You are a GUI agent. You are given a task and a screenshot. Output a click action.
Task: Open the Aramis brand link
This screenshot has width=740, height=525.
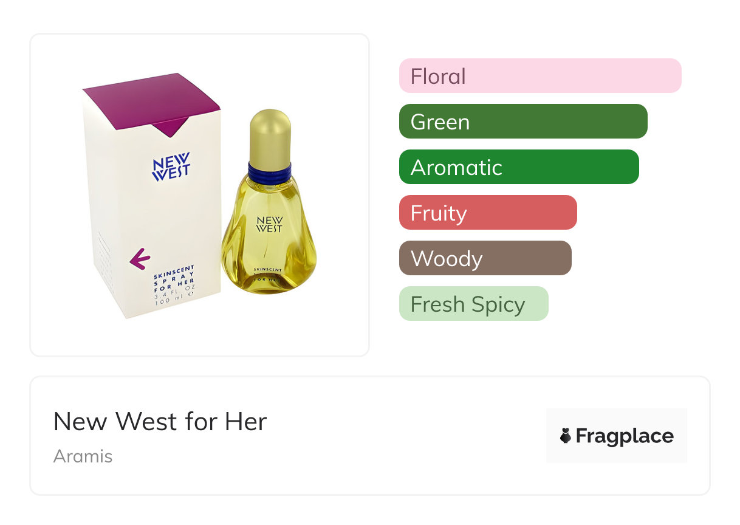[x=83, y=456]
